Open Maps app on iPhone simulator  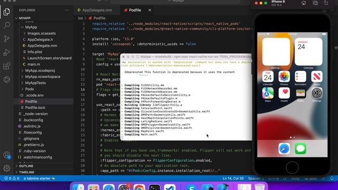[268, 93]
